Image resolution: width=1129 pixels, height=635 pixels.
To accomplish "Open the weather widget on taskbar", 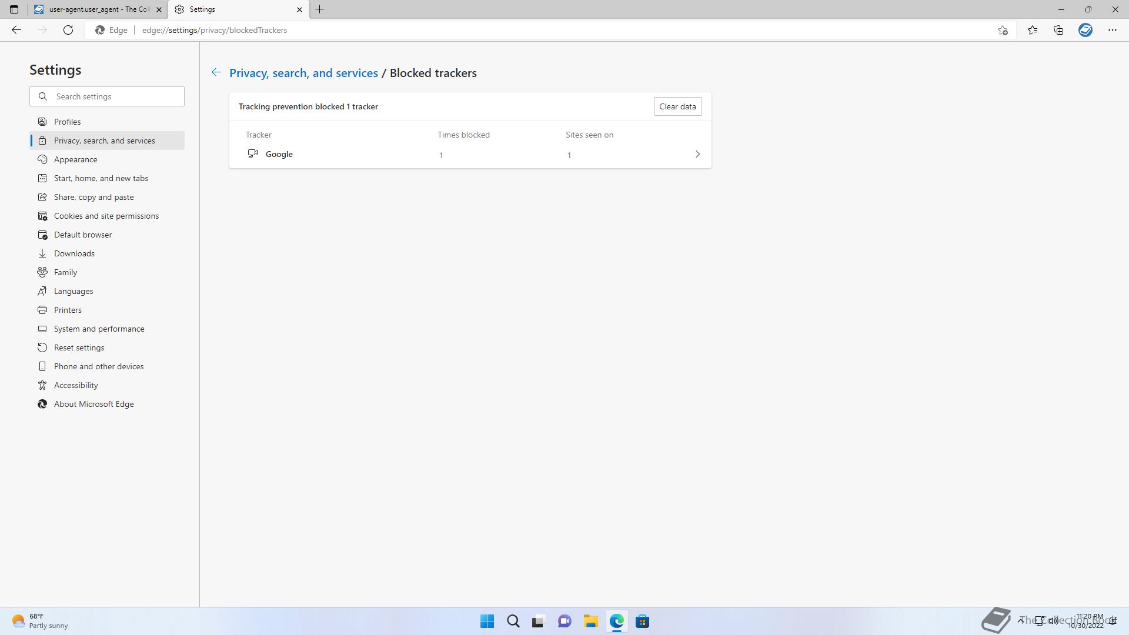I will click(40, 621).
